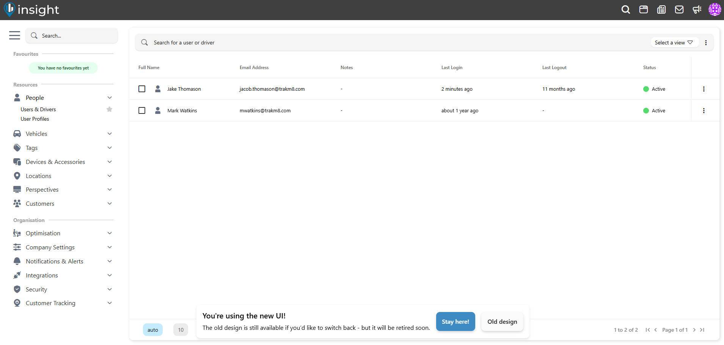Check the box for Jake Thomason
This screenshot has width=724, height=345.
coord(142,89)
